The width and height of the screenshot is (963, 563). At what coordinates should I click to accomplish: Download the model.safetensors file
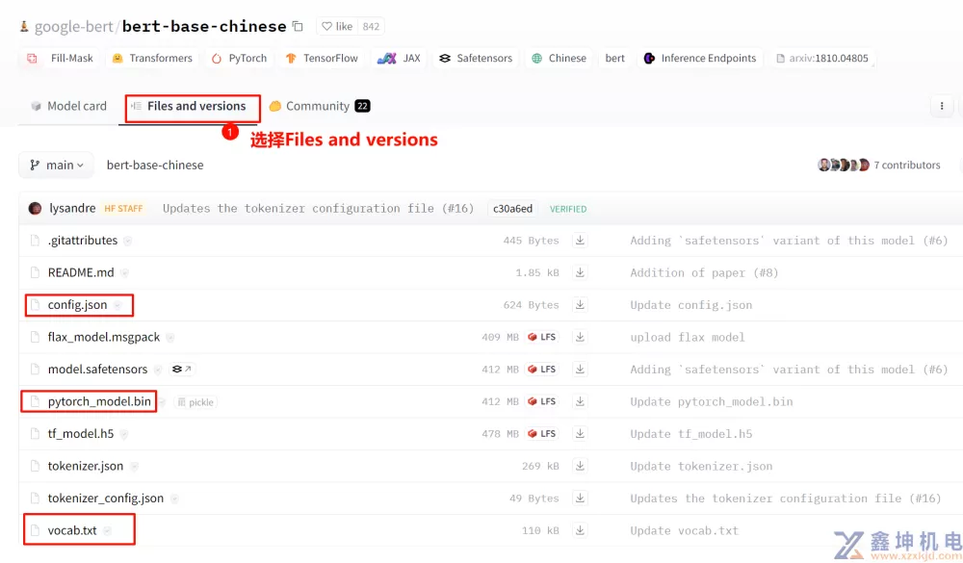tap(580, 370)
